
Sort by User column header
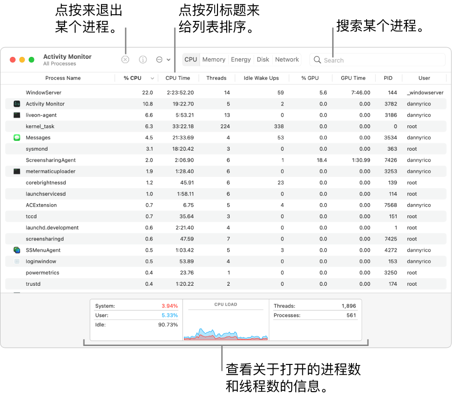pos(424,78)
